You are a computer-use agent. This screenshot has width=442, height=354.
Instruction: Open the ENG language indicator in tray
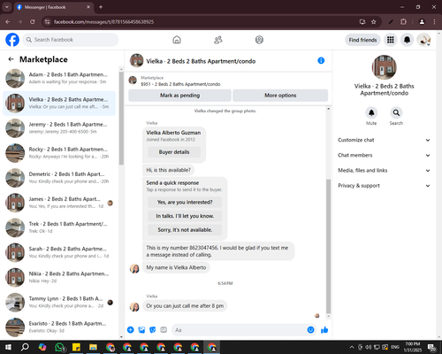click(x=395, y=347)
